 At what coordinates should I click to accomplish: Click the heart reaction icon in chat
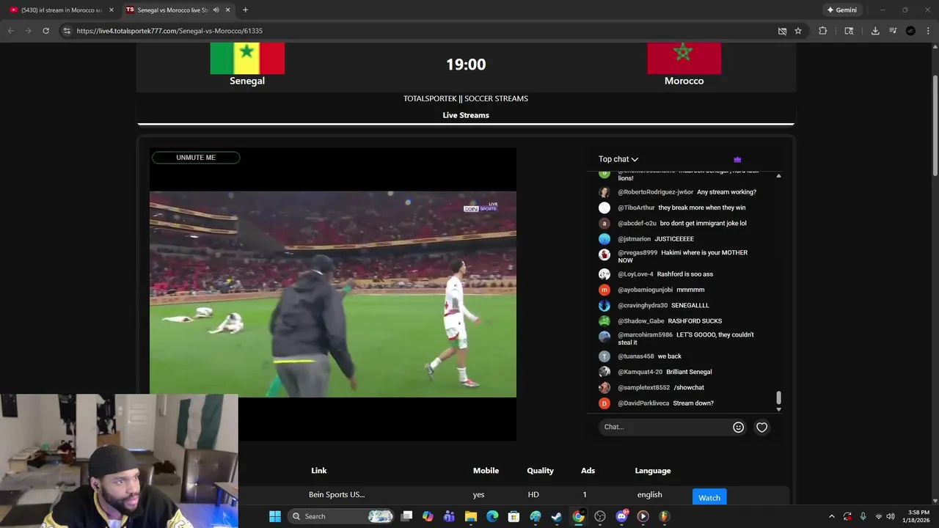[x=762, y=427]
